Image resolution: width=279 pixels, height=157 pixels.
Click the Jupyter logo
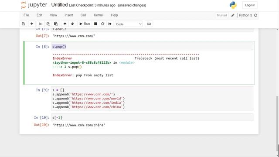tap(34, 5)
